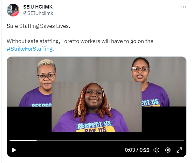Expand the video to fullscreen
Viewport: 193px width, 163px height.
click(179, 150)
